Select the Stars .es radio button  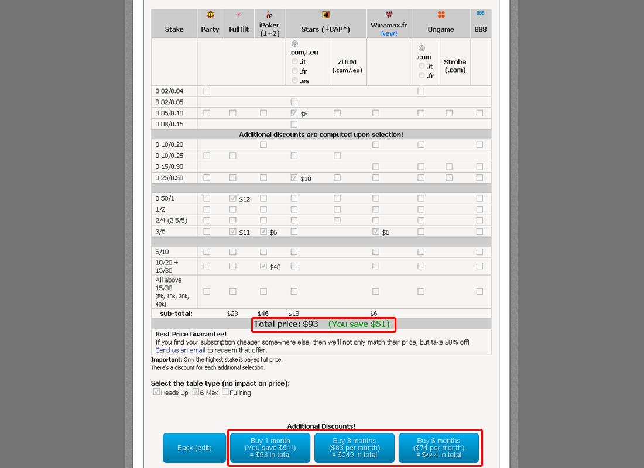[x=294, y=81]
